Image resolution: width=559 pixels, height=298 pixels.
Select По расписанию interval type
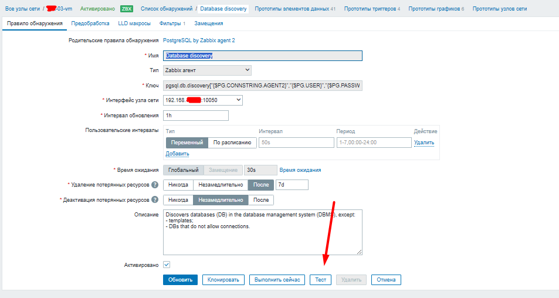tap(232, 142)
